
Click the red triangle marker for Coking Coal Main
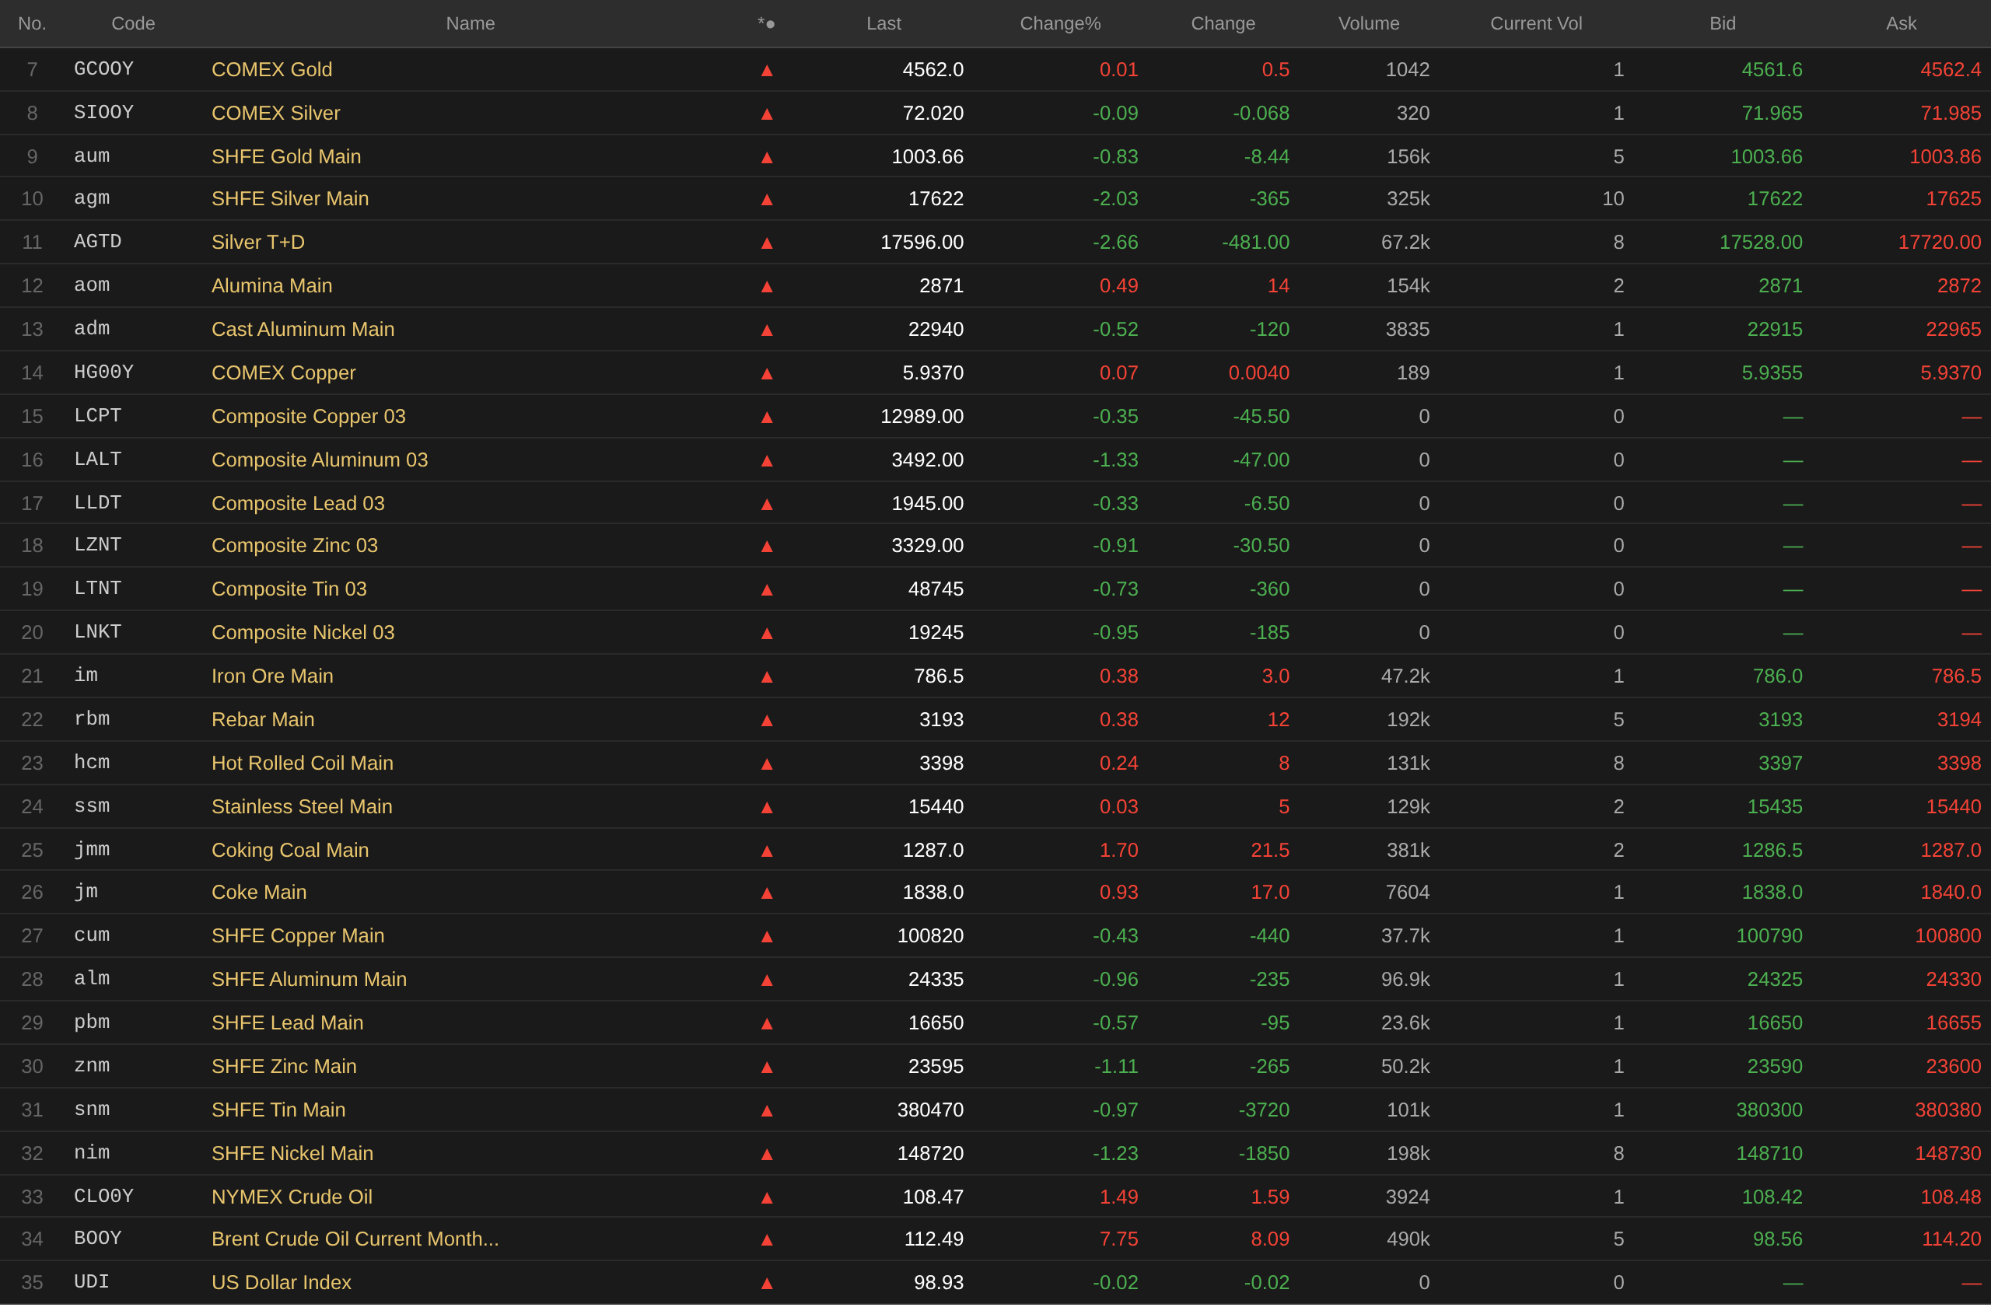pos(766,851)
